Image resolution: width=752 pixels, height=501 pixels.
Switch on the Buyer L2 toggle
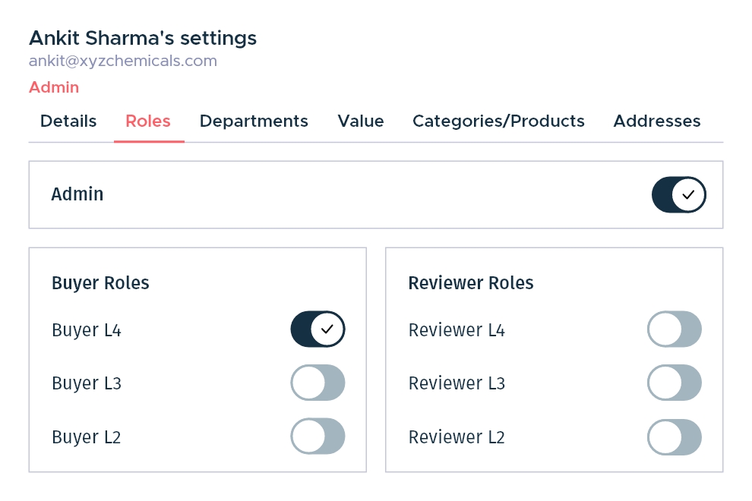[x=318, y=436]
